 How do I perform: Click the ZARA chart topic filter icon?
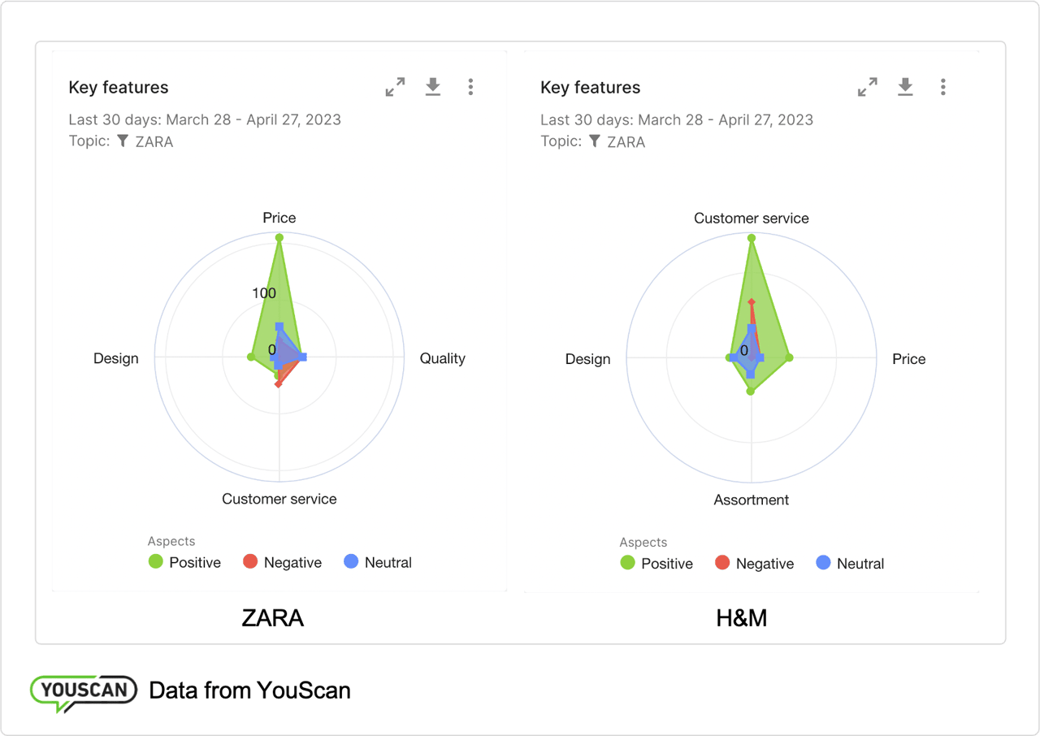point(123,141)
